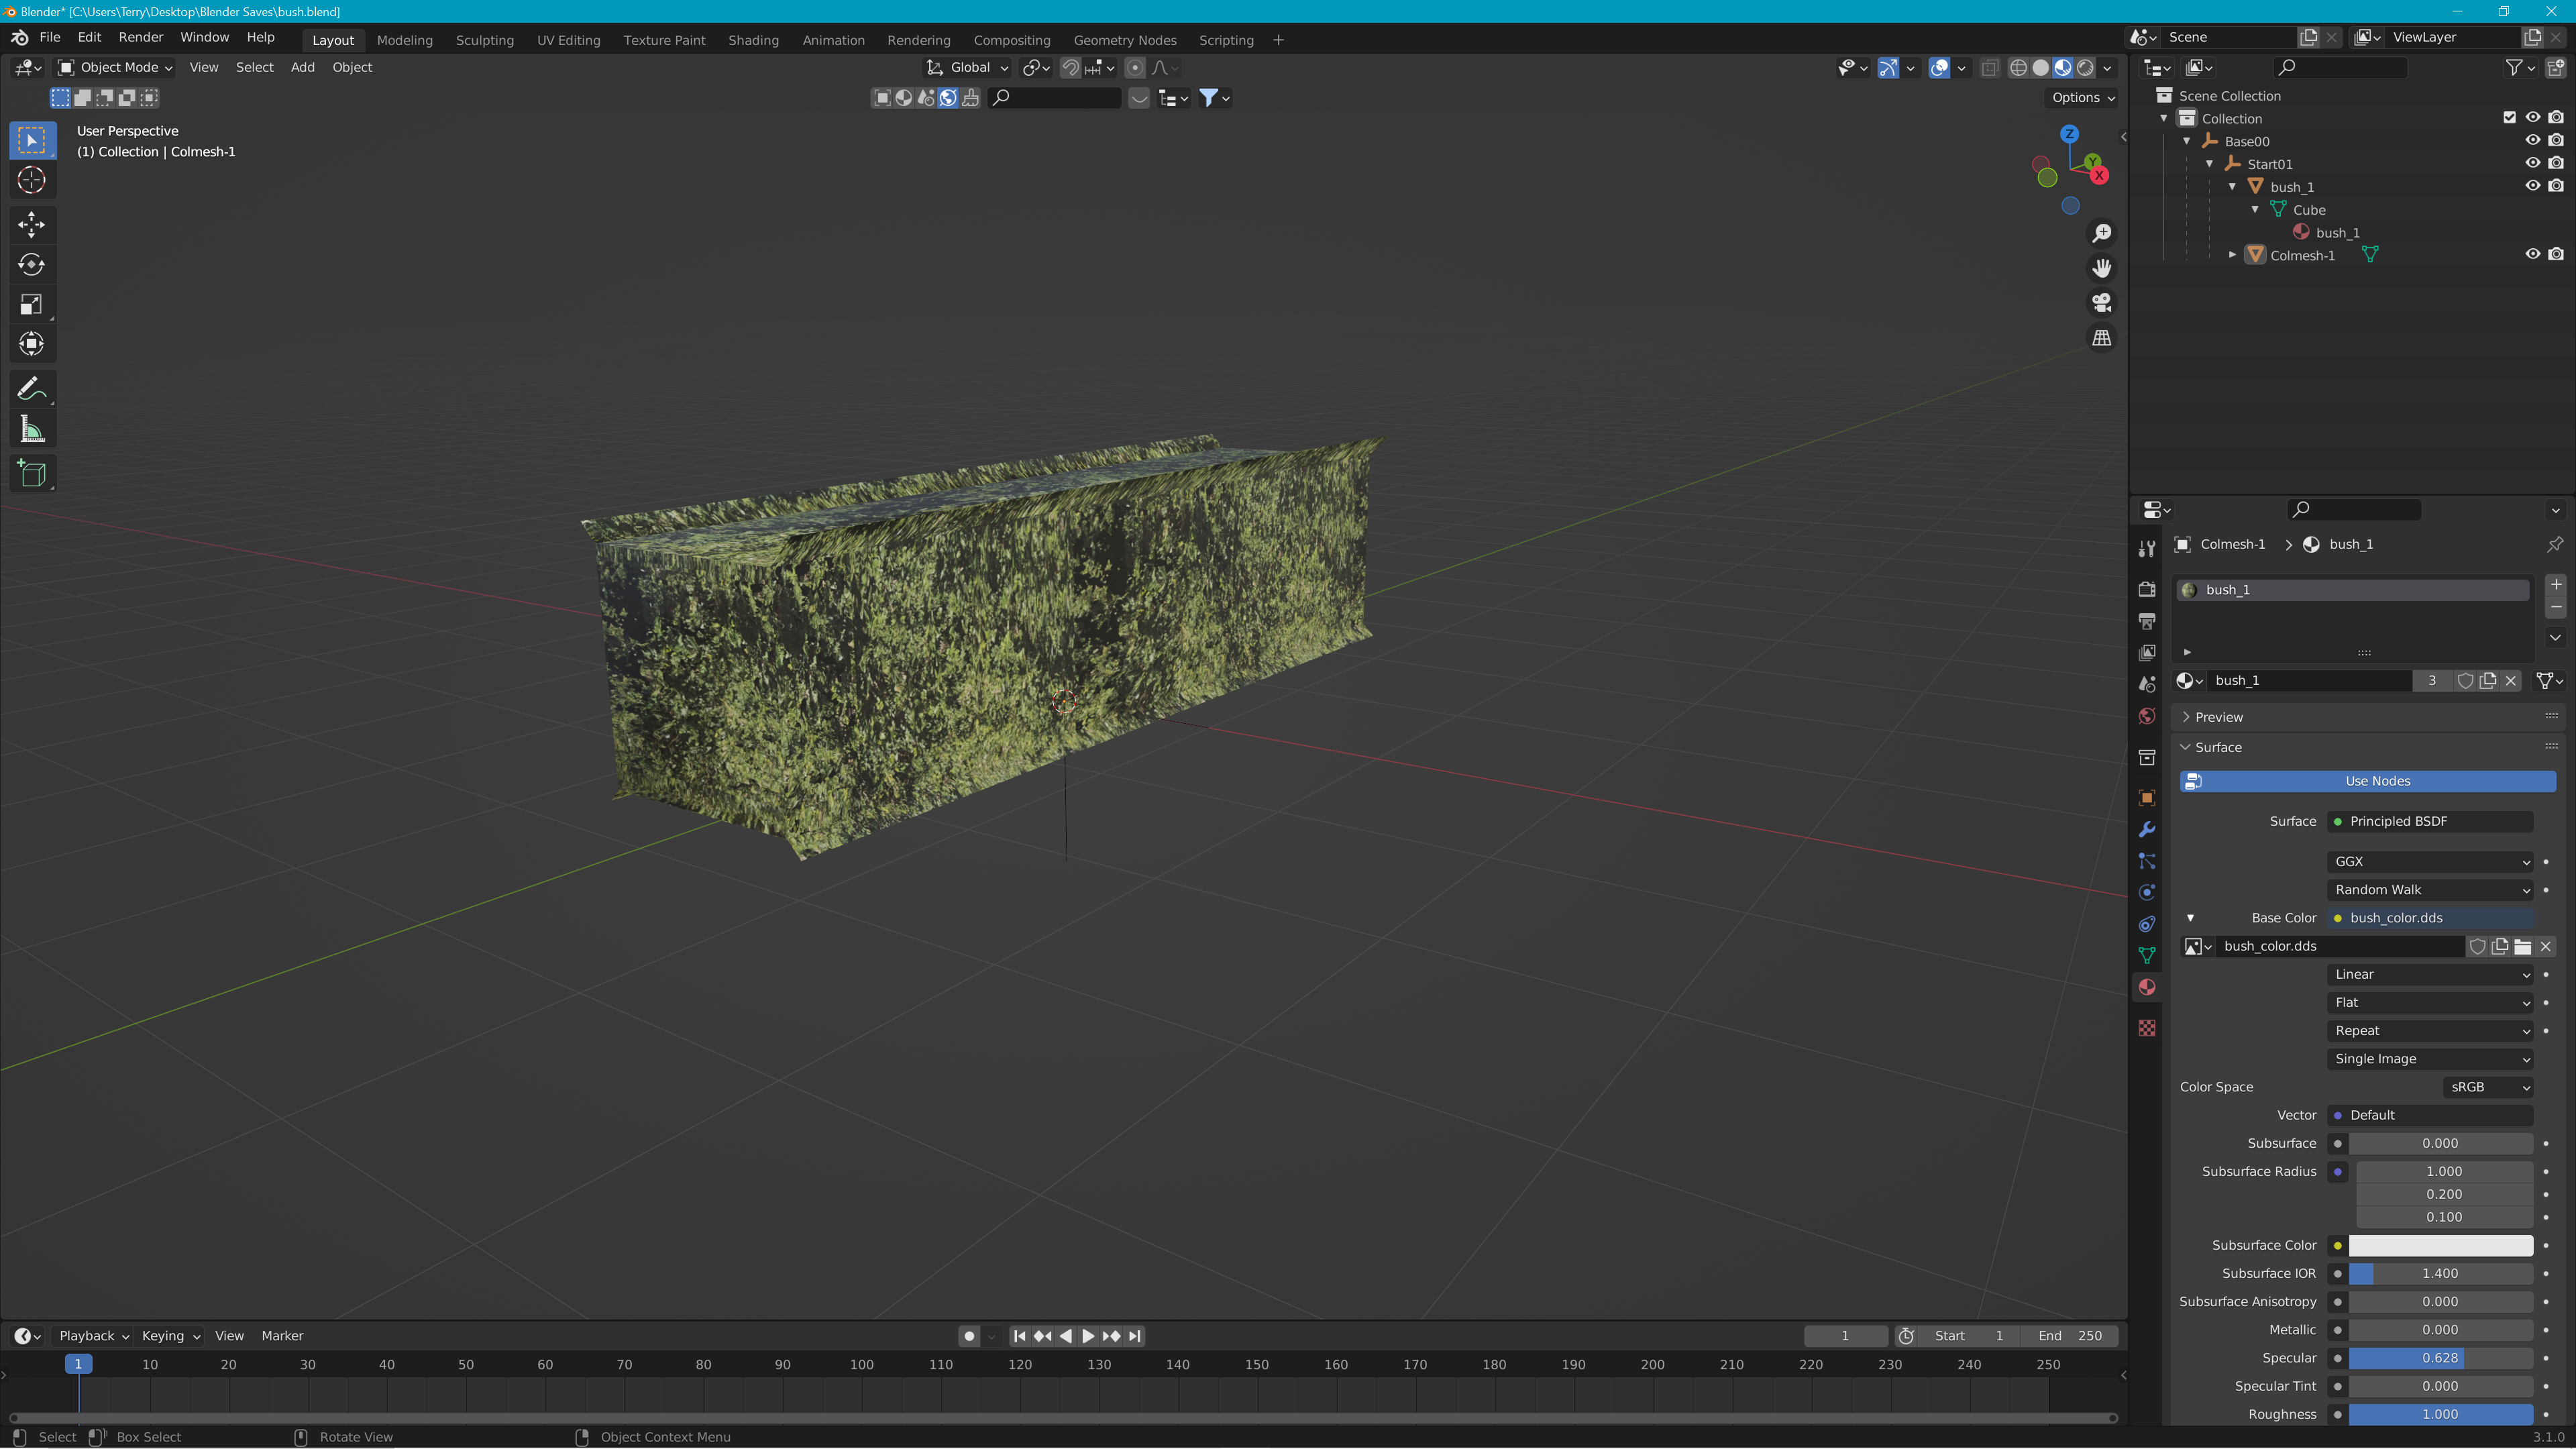
Task: Open Linear interpolation dropdown
Action: point(2430,975)
